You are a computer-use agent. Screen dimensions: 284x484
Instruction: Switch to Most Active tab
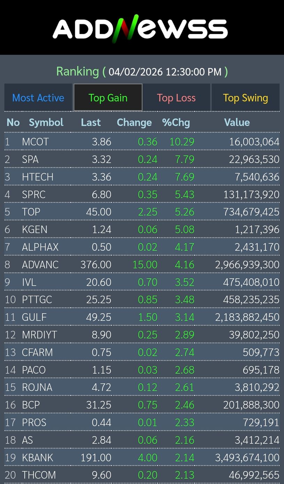tap(38, 98)
